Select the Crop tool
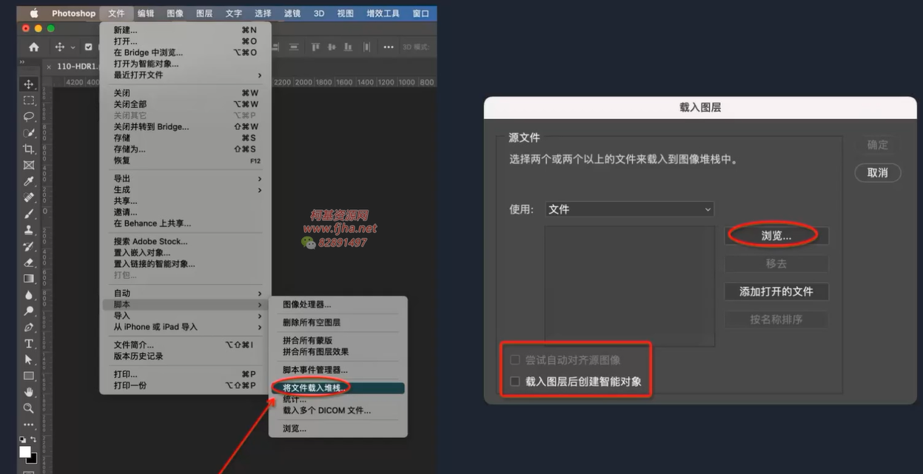This screenshot has height=474, width=923. (x=29, y=149)
